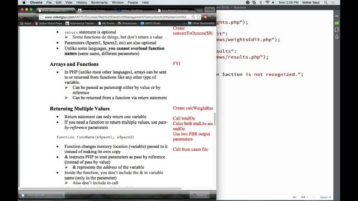Open Spotlight search magnifier
Viewport: 358px width, 201px height.
point(326,2)
